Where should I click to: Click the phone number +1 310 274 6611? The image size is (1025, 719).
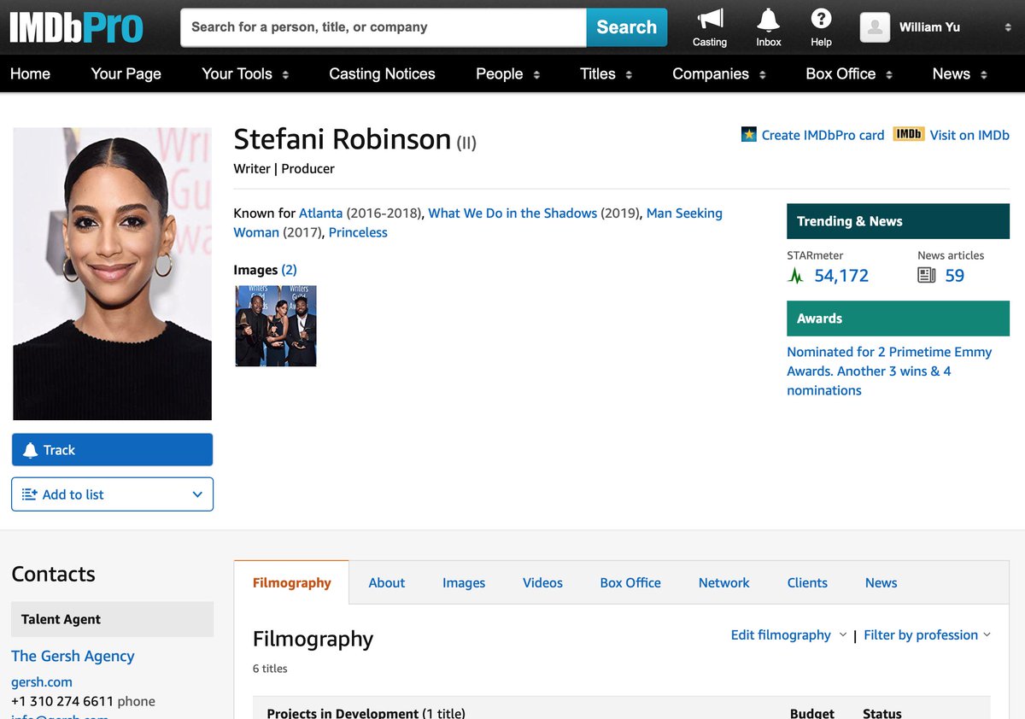[62, 701]
